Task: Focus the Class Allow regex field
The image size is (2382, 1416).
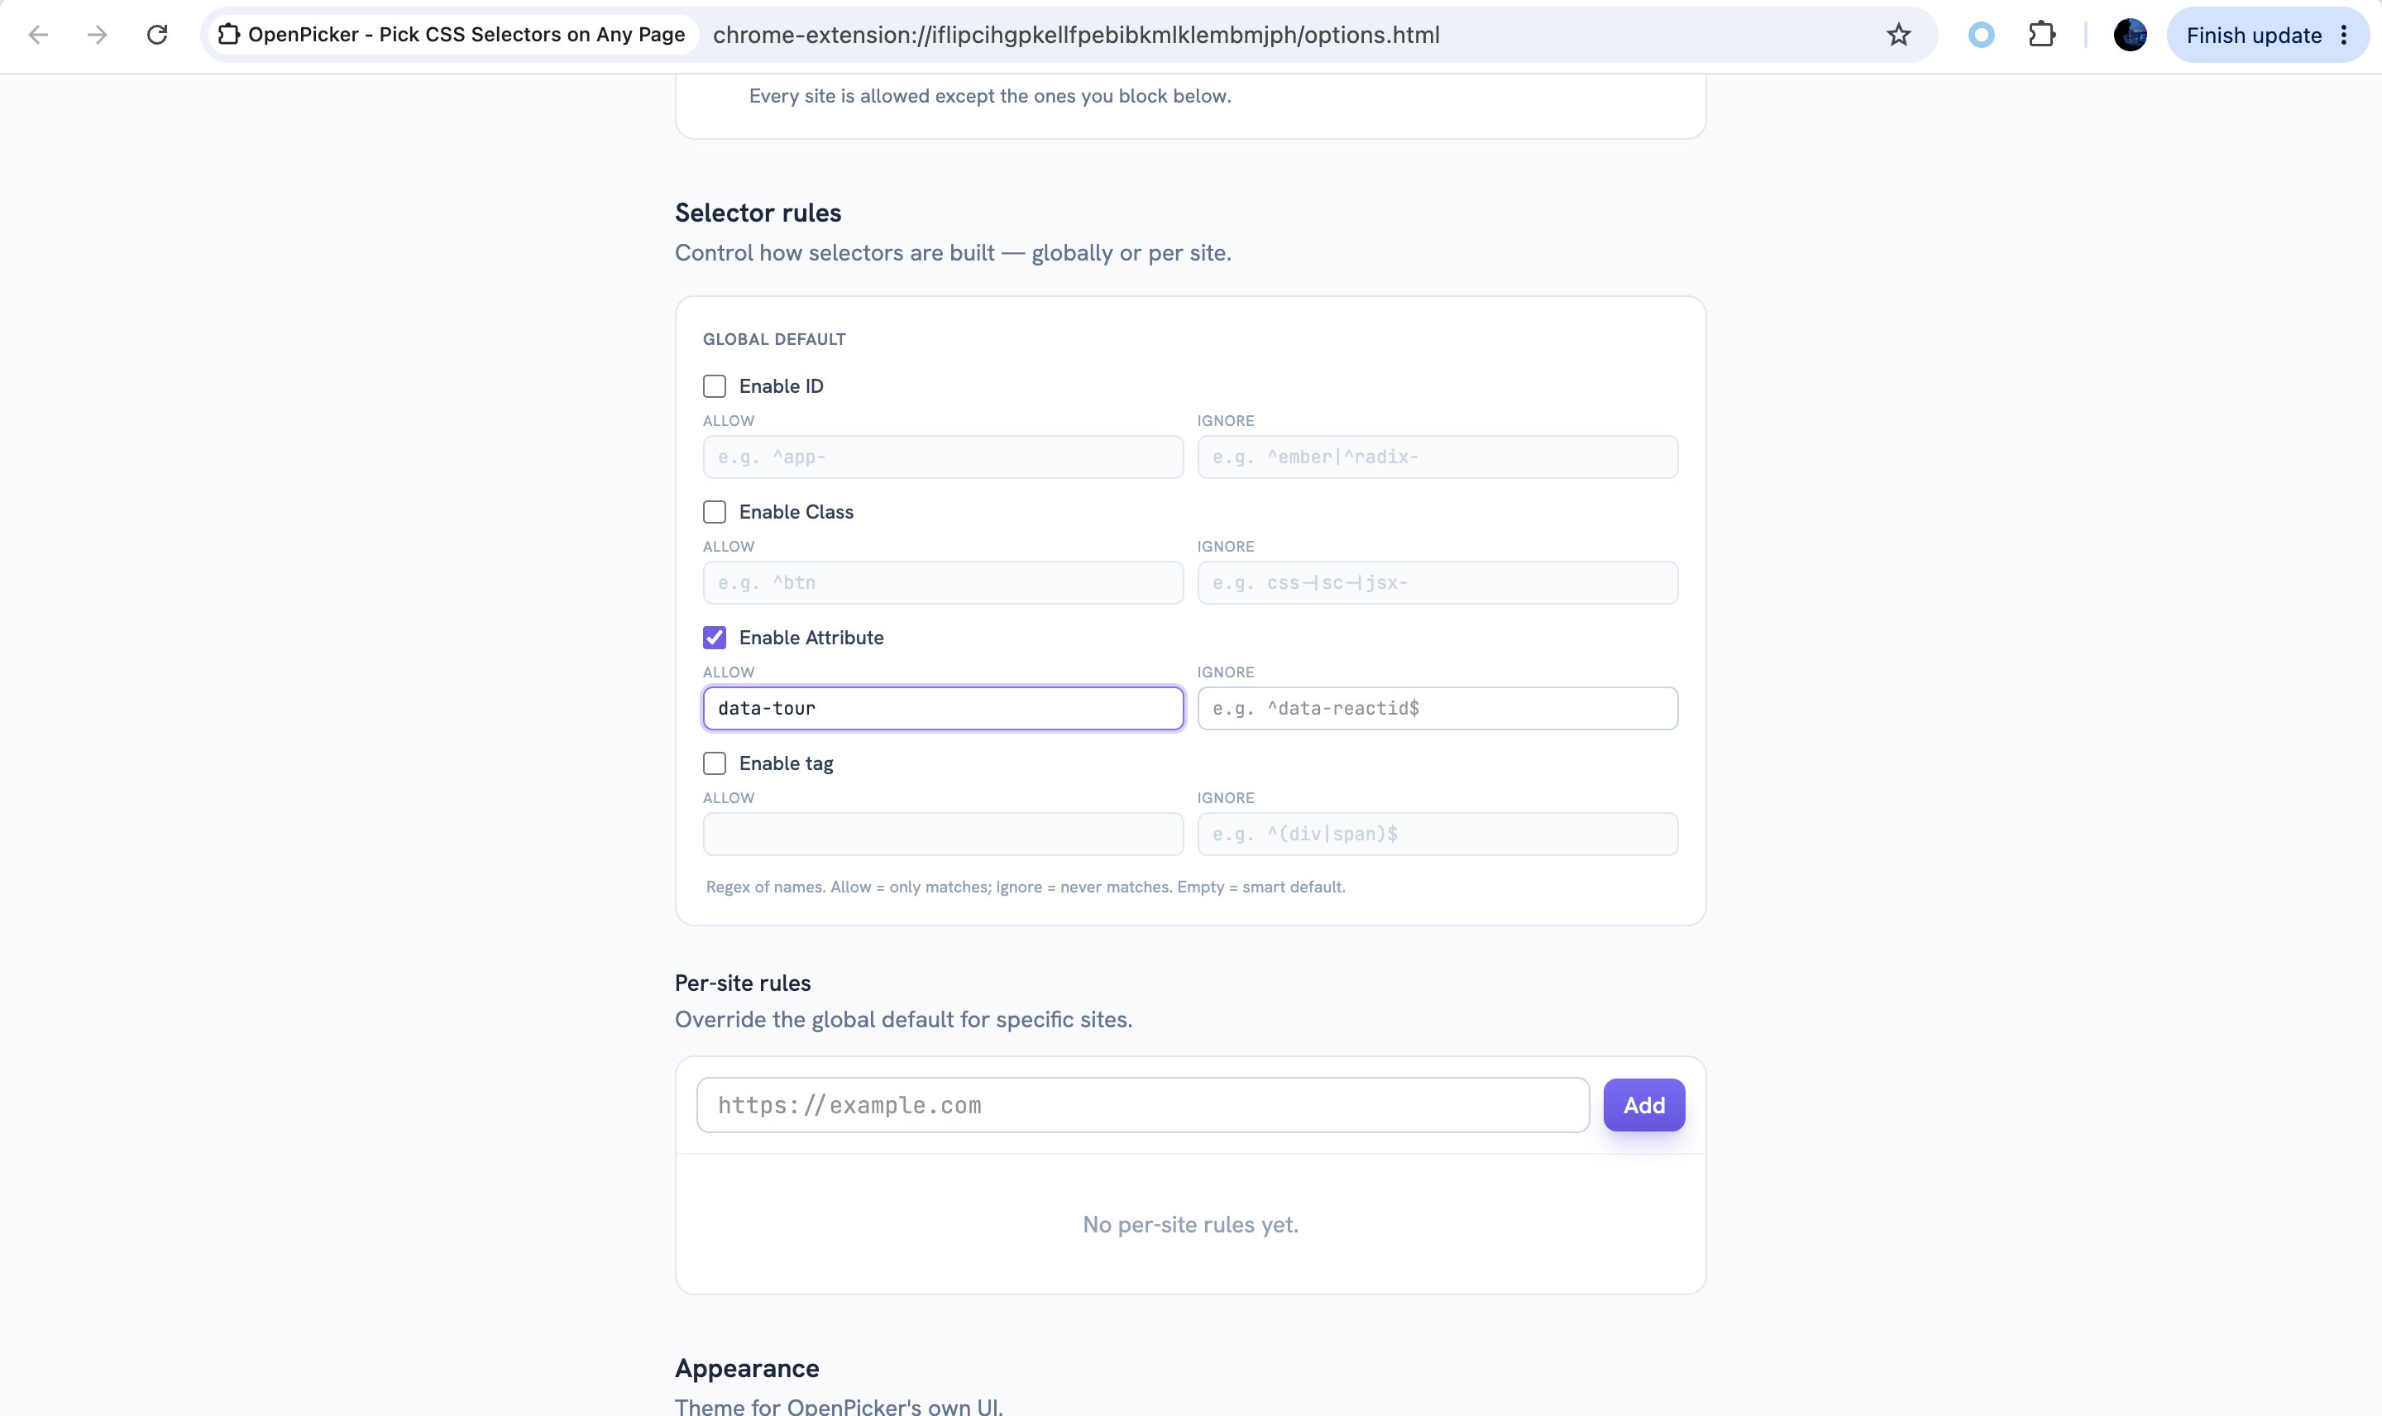Action: coord(944,583)
